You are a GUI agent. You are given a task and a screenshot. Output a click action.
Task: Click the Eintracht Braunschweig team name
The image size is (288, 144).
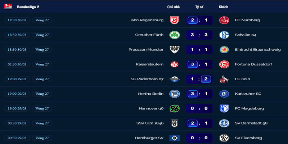click(257, 50)
